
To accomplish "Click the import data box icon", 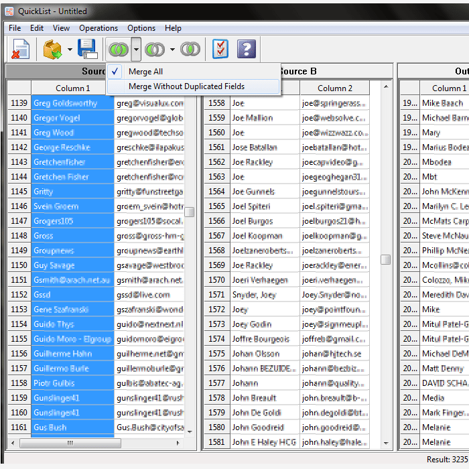I will point(52,49).
